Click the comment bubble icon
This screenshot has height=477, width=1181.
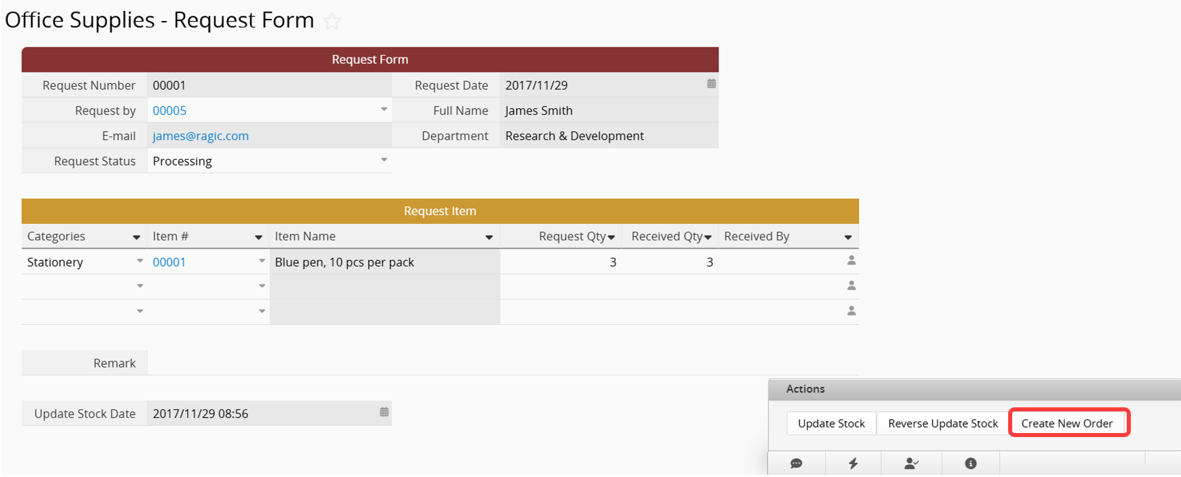click(x=797, y=463)
